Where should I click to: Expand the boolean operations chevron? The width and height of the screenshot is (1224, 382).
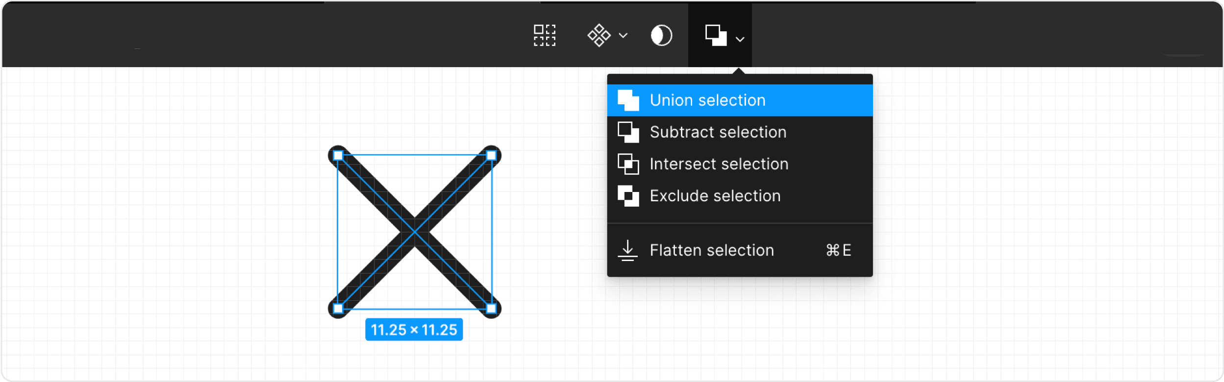click(741, 38)
